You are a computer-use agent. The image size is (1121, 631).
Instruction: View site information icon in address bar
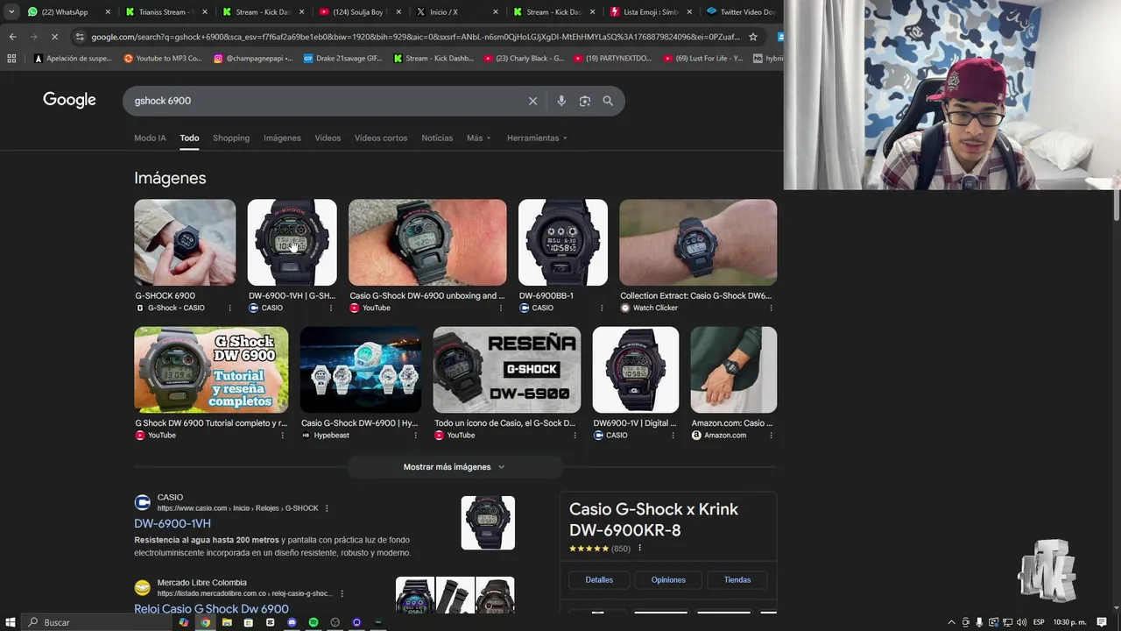tap(80, 37)
